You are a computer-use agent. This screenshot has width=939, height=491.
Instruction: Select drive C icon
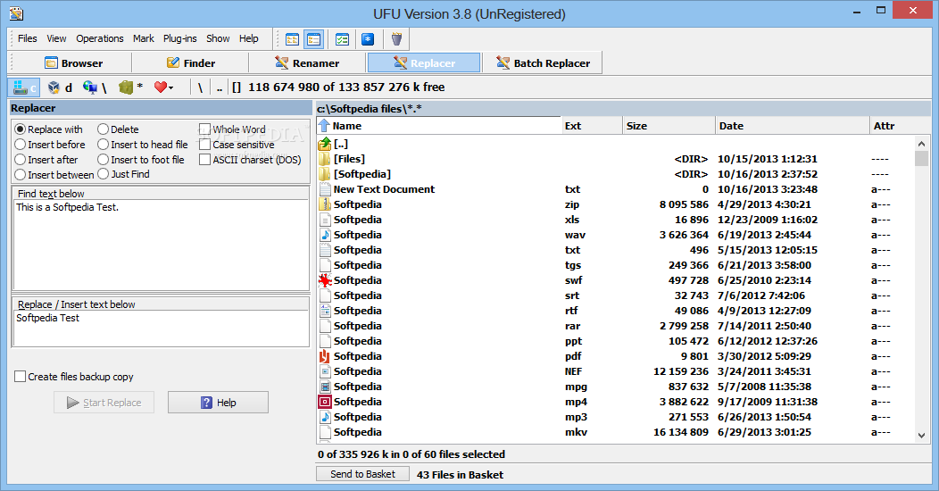point(24,87)
